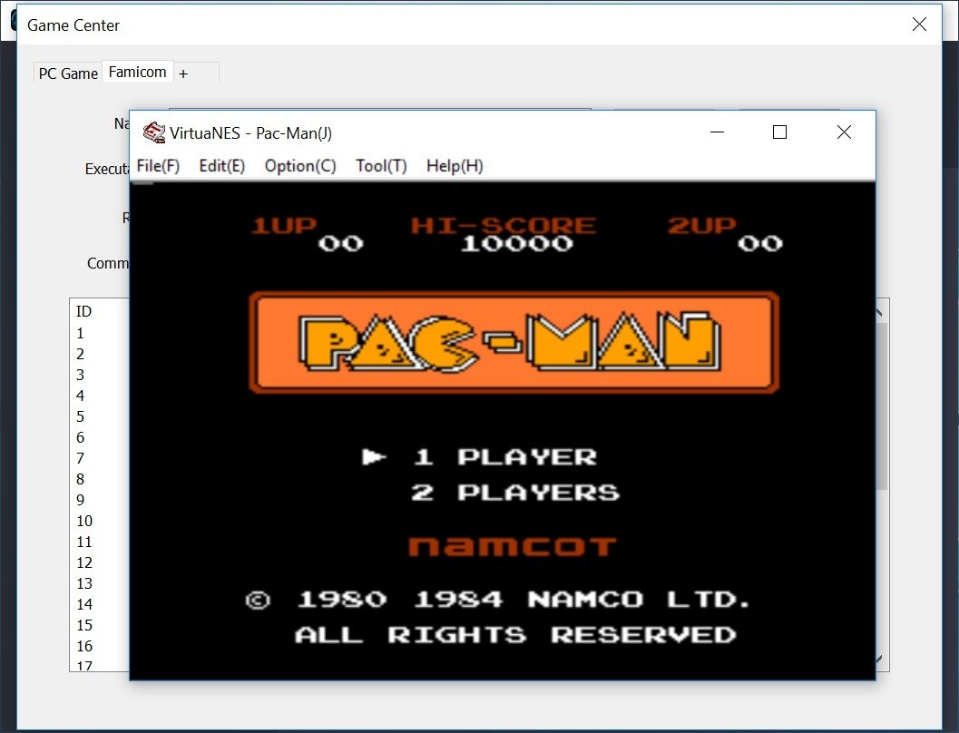This screenshot has width=959, height=733.
Task: Open the Option(C) menu
Action: [x=300, y=166]
